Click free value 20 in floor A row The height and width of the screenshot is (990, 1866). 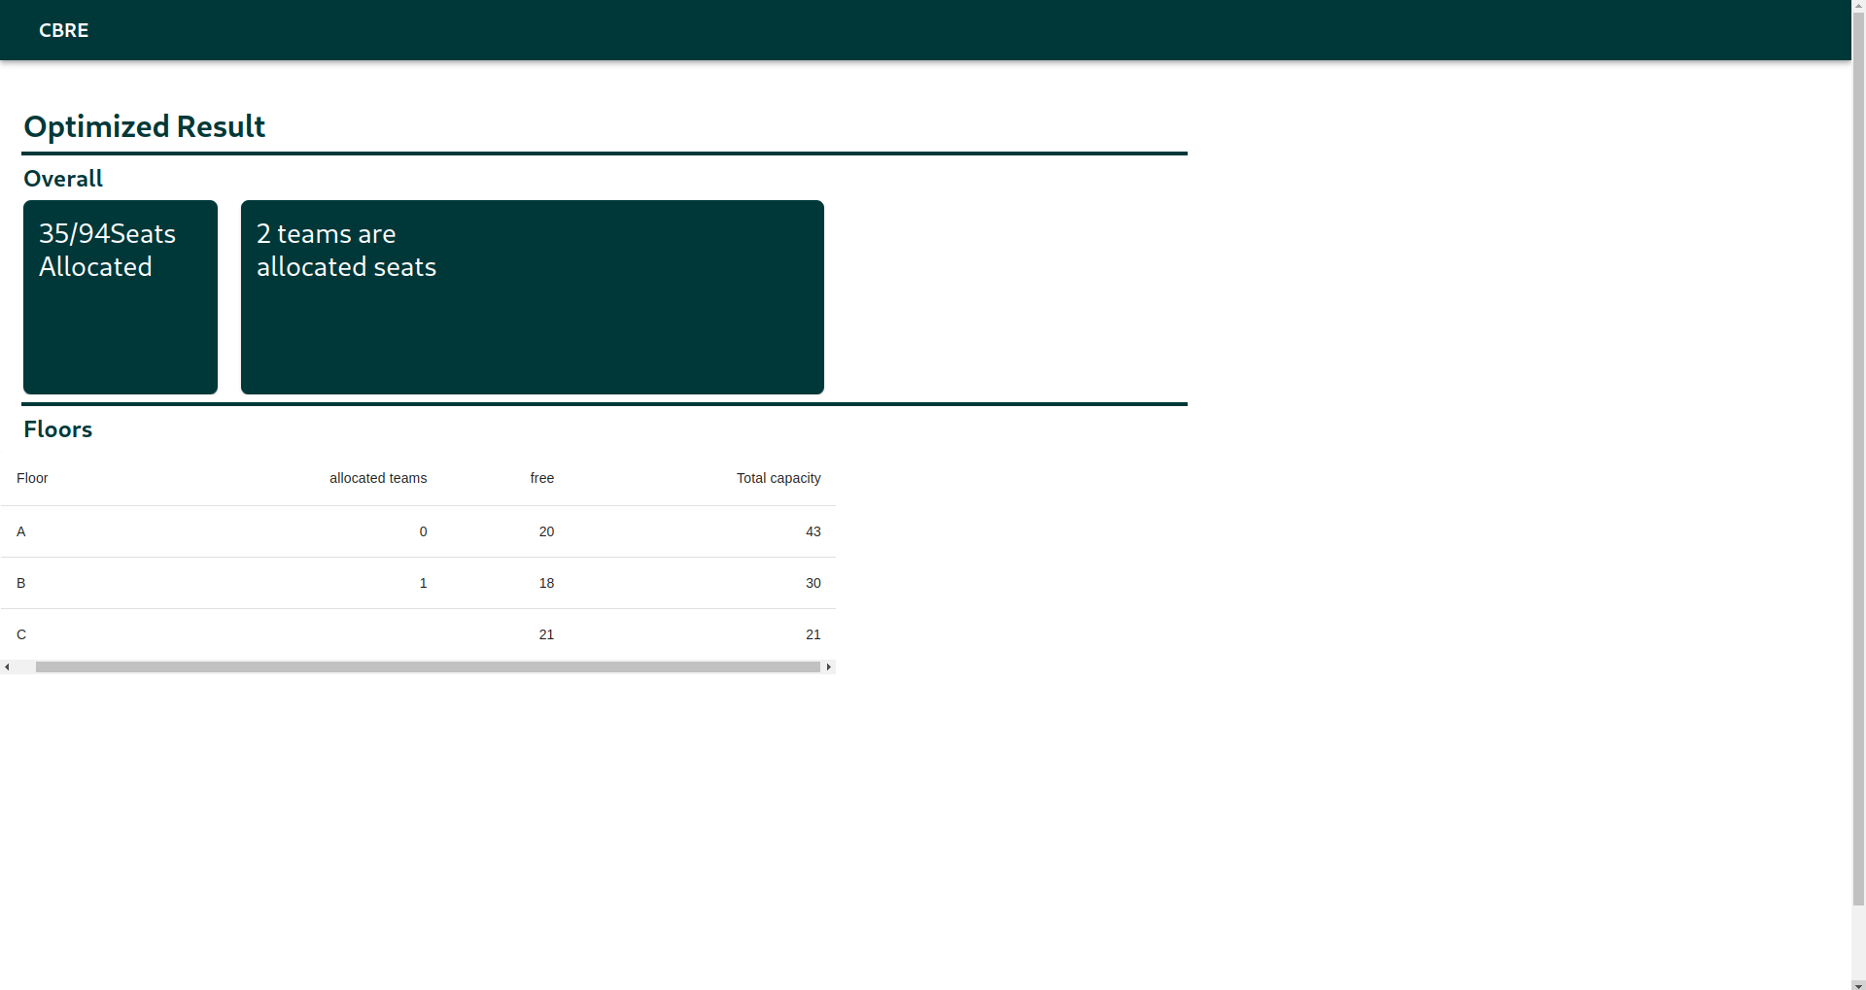pyautogui.click(x=546, y=531)
